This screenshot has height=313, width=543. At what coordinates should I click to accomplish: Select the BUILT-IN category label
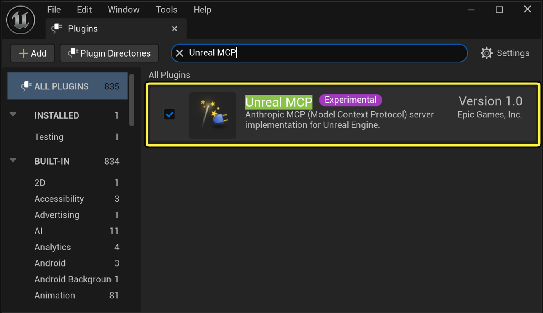tap(52, 161)
